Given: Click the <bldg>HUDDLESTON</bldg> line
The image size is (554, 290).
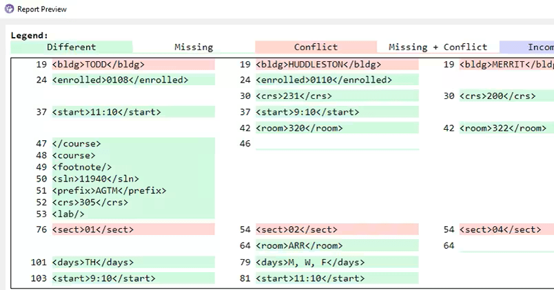Looking at the screenshot, I should tap(337, 65).
